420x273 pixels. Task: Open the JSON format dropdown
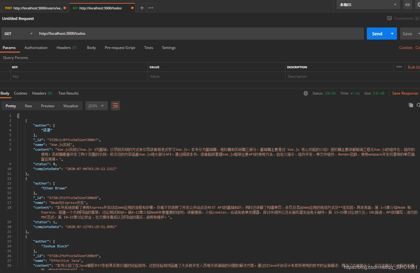coord(97,106)
